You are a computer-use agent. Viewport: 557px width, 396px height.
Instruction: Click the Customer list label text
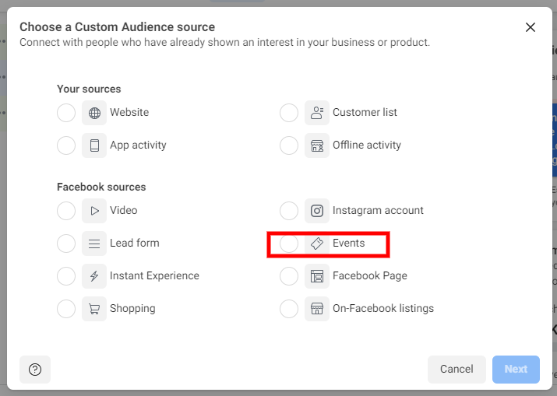(365, 113)
